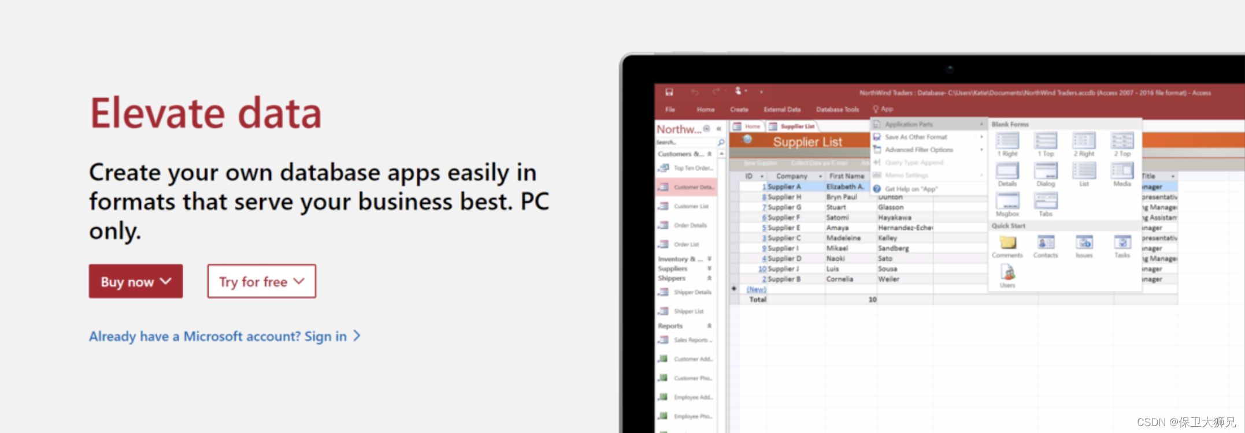
Task: Select Customer Deta... in navigation pane
Action: 686,187
